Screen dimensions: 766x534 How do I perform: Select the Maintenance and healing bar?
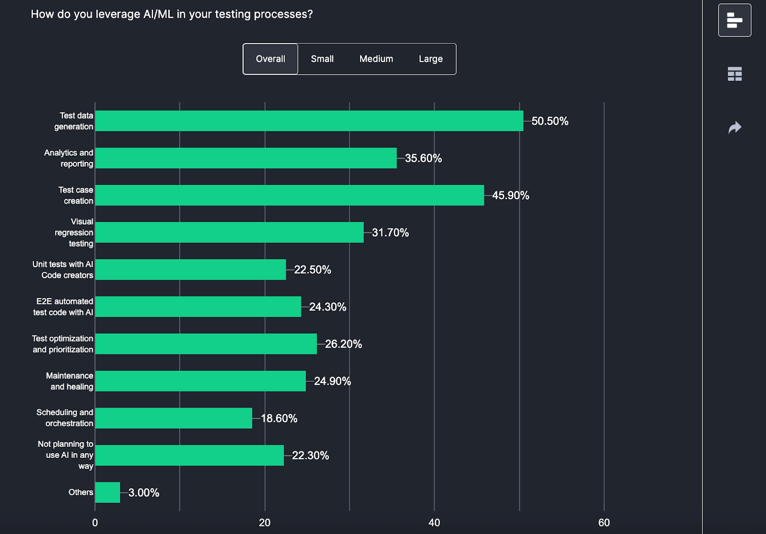click(x=201, y=381)
